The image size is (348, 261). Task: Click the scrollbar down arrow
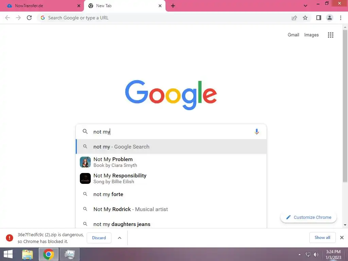pos(345,225)
